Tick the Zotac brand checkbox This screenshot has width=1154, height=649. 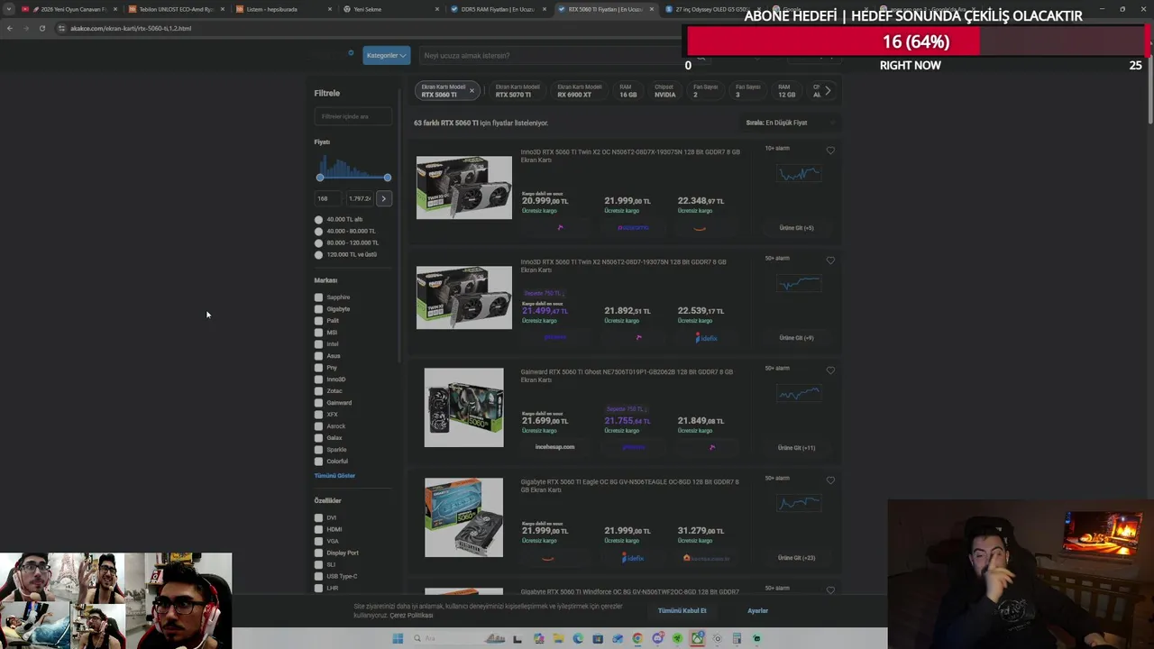click(318, 391)
